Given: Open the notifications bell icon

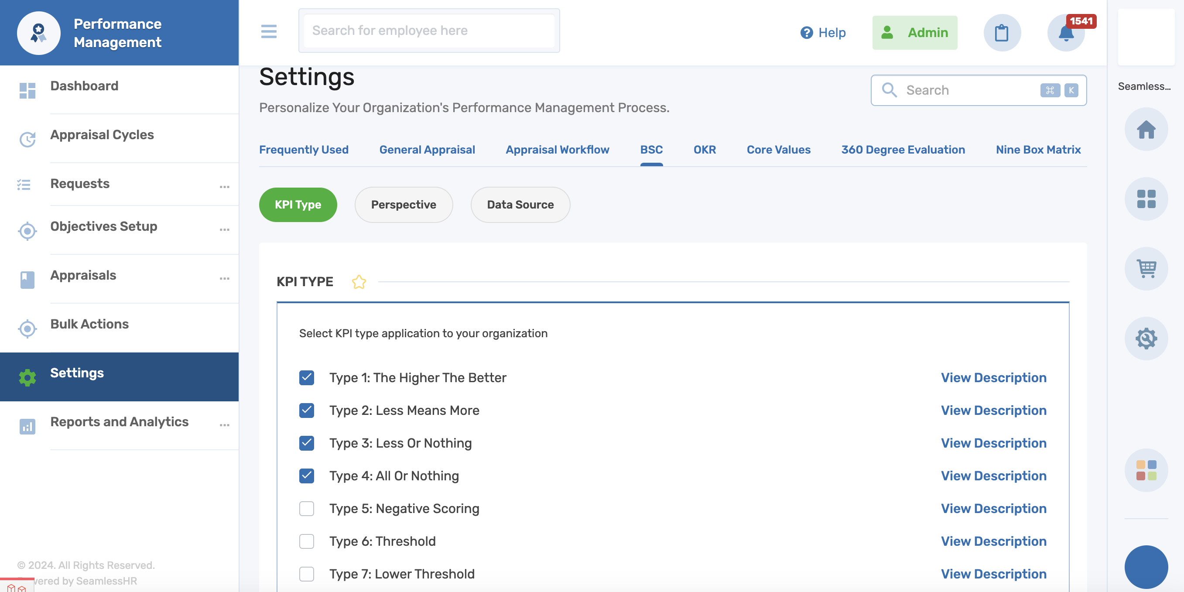Looking at the screenshot, I should click(1066, 33).
